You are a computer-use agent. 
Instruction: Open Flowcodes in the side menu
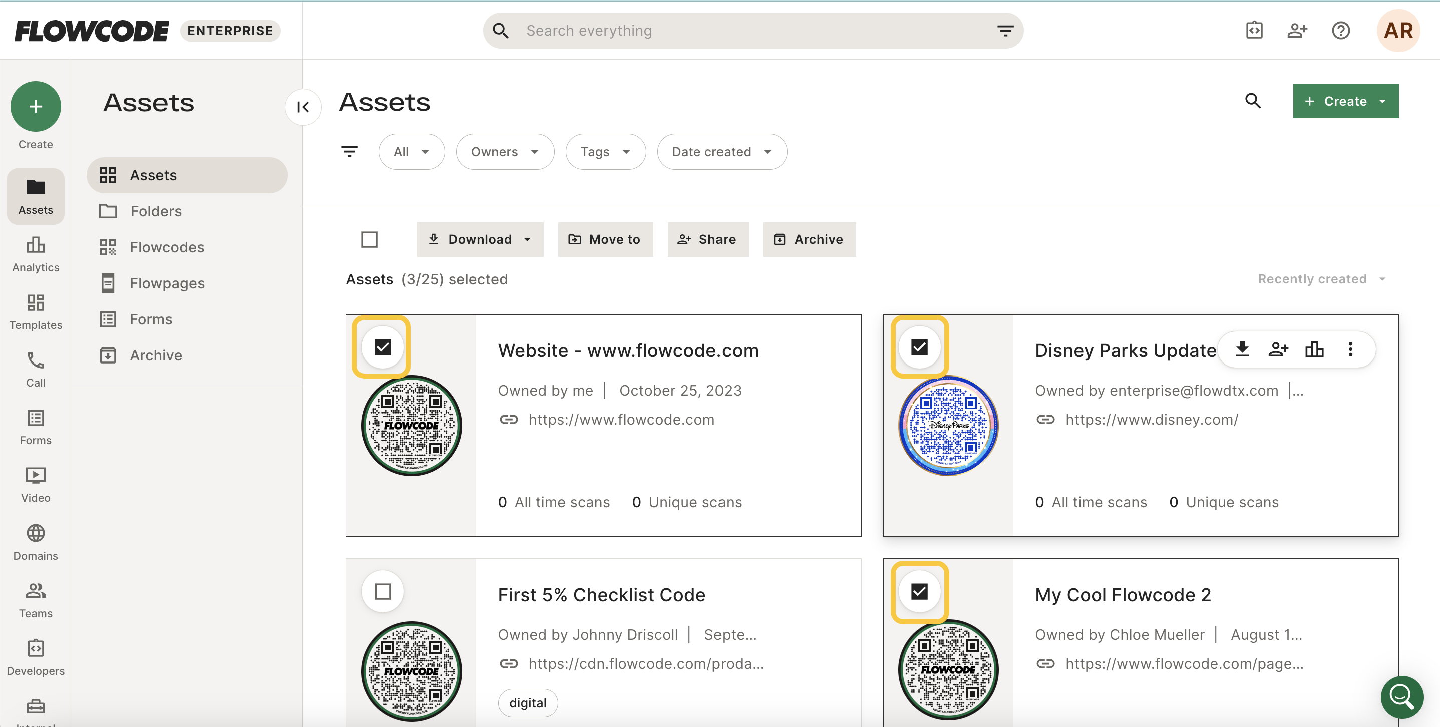[x=187, y=247]
